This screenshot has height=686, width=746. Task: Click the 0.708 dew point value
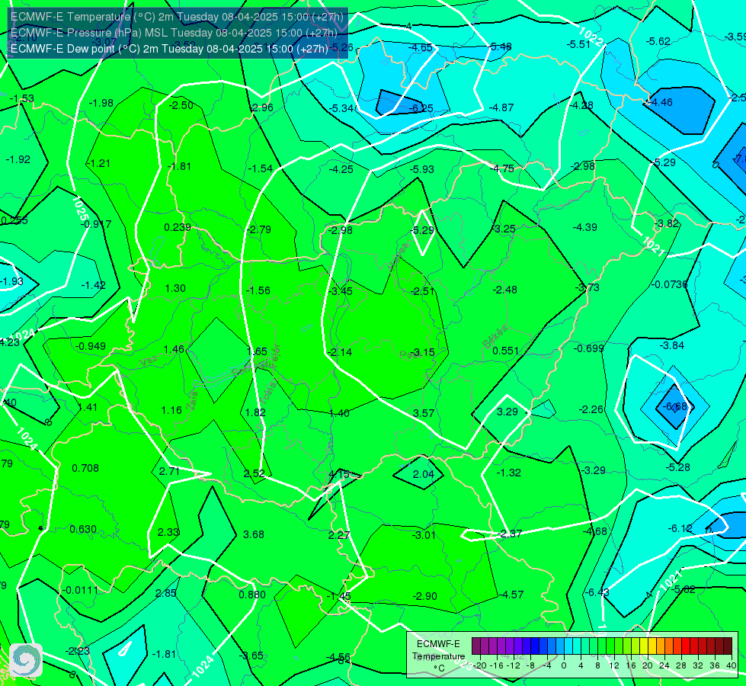(x=85, y=469)
